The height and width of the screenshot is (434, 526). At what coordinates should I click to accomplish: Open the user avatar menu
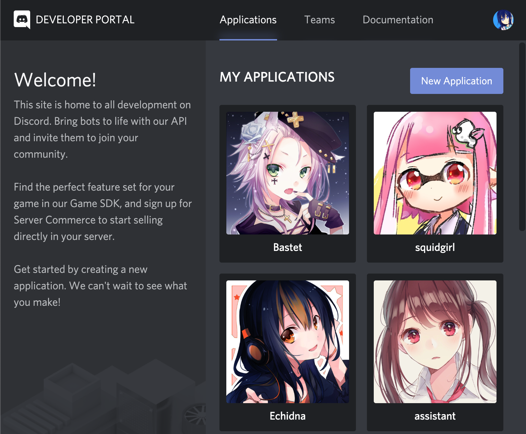(503, 20)
